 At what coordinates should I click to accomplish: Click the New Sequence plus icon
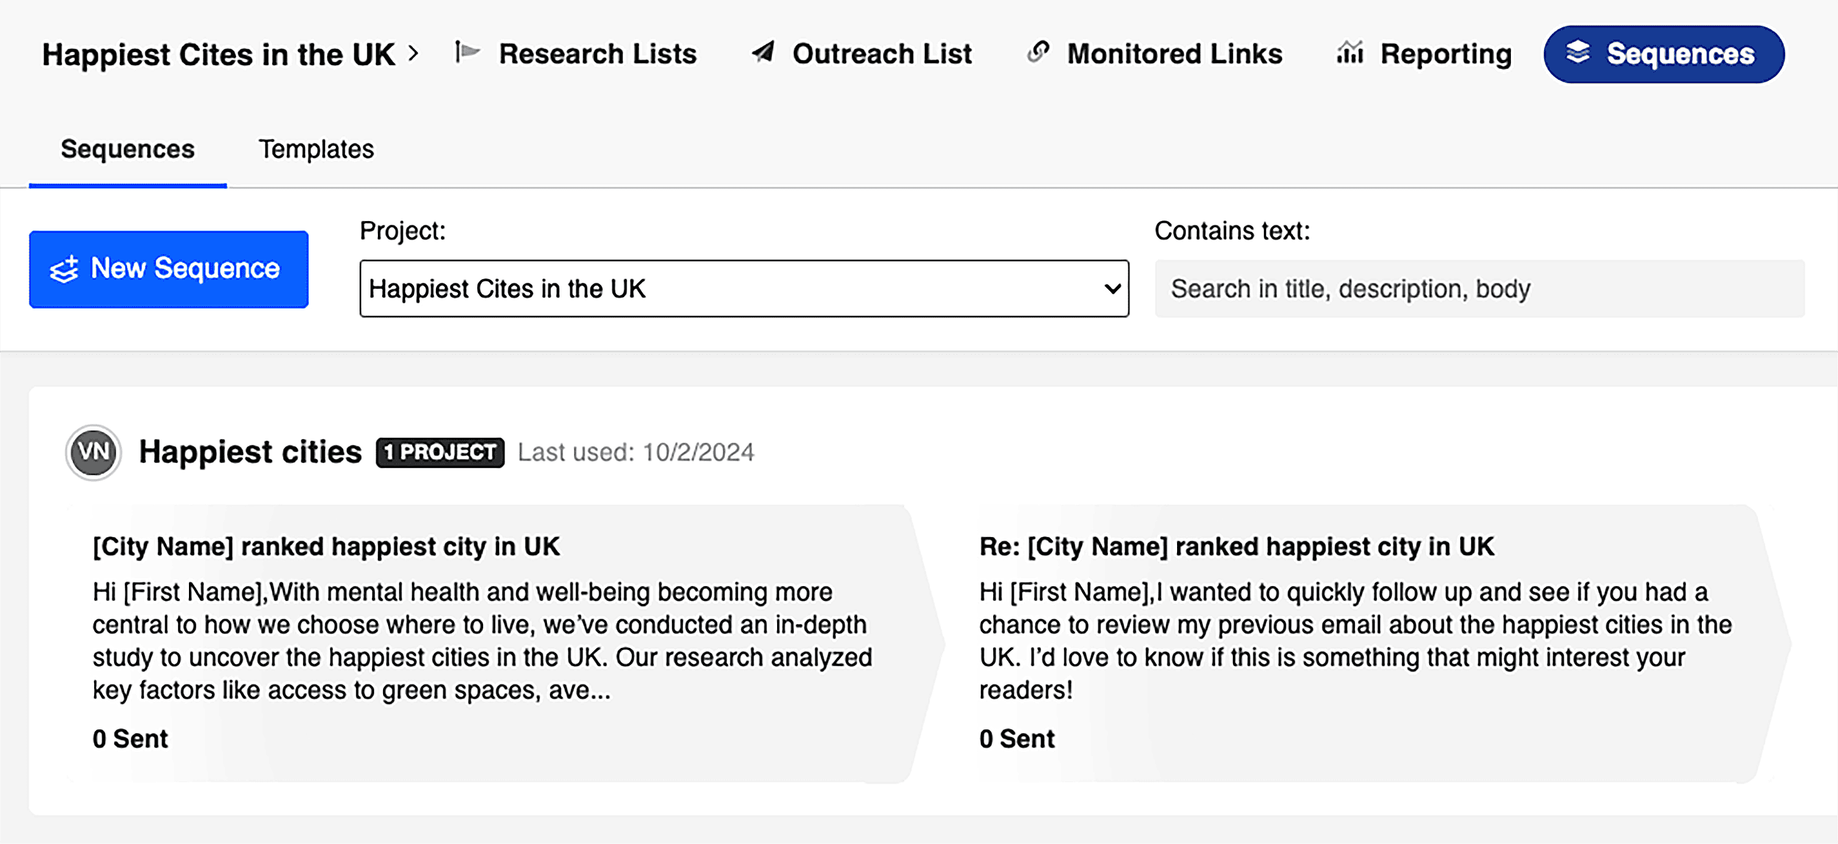(x=65, y=269)
